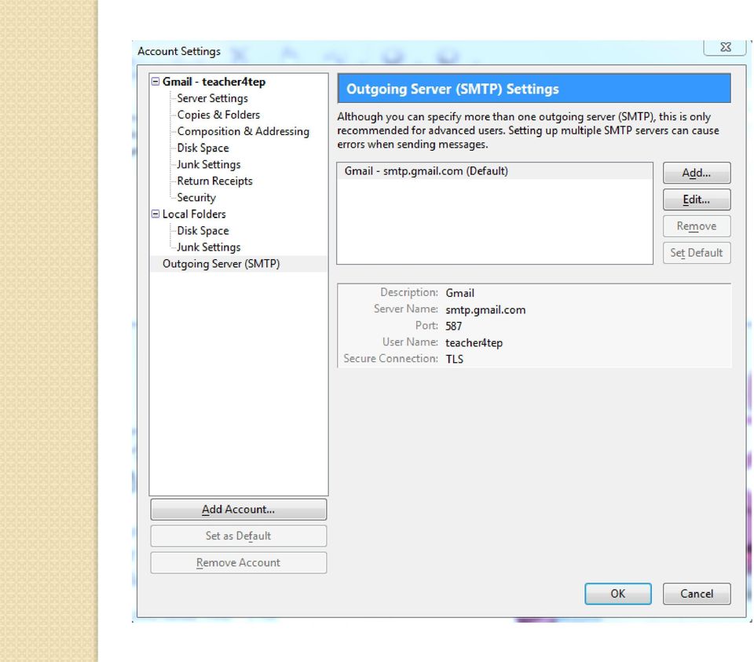Click the teacher4tep user name value

coord(474,342)
